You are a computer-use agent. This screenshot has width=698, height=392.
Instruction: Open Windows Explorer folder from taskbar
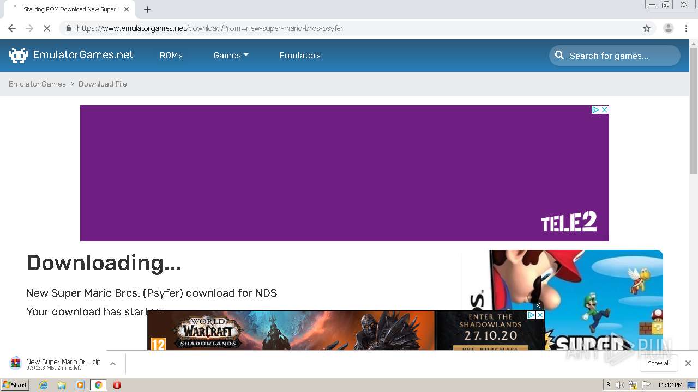62,385
